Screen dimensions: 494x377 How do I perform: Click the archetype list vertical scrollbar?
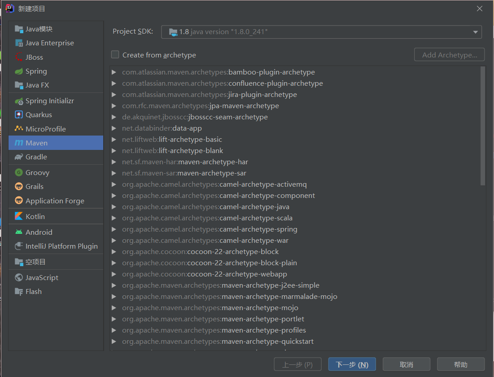pyautogui.click(x=483, y=126)
